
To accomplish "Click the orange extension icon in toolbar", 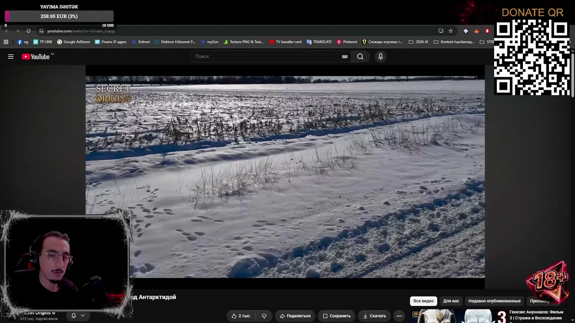I will [x=476, y=31].
